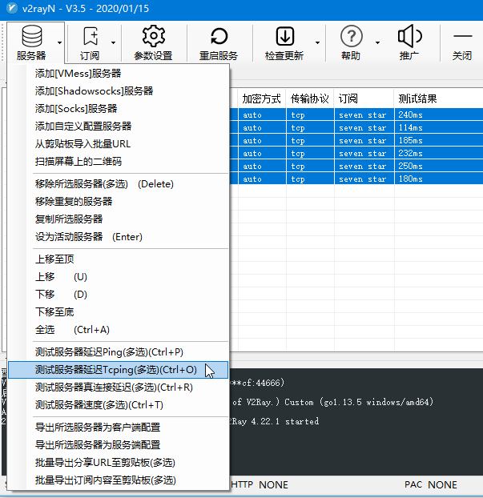This screenshot has width=483, height=498.
Task: Choose 添加[Shadowsocks]服务器 menu item
Action: 119,91
